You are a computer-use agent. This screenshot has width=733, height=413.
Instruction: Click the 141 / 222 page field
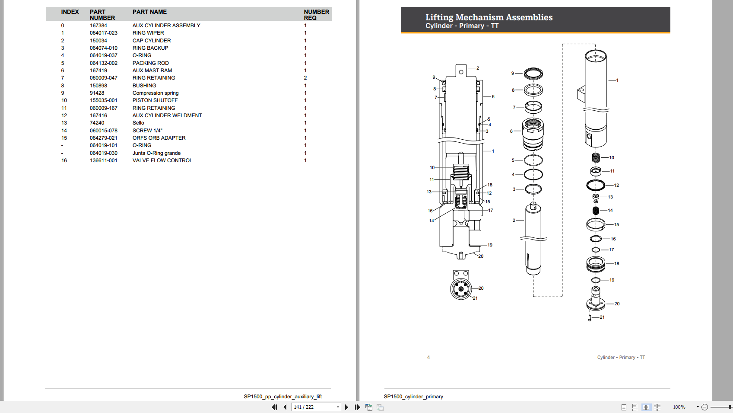[x=313, y=407]
